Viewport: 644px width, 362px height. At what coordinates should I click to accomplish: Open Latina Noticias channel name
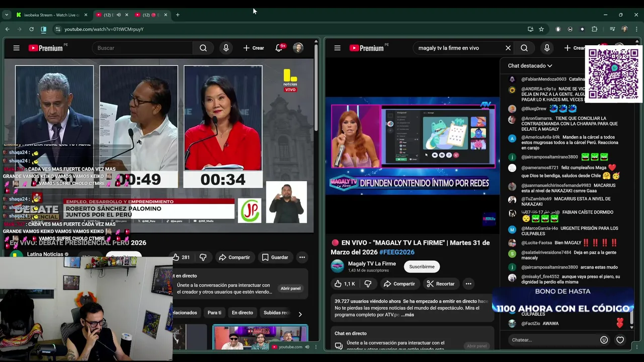tap(45, 254)
